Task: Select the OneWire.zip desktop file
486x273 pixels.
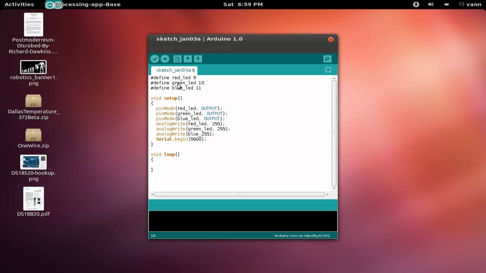Action: pyautogui.click(x=33, y=138)
